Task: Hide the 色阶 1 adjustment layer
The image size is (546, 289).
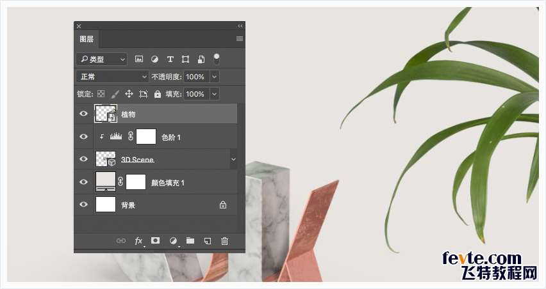Action: [x=83, y=137]
